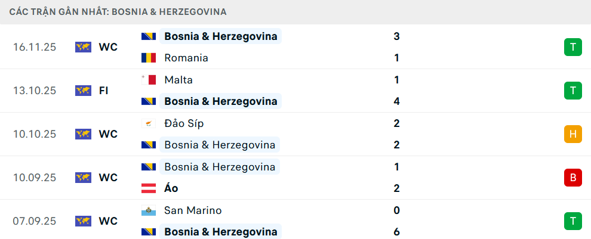Click the competition icon for 07.09.25 match
This screenshot has width=591, height=239.
click(83, 221)
